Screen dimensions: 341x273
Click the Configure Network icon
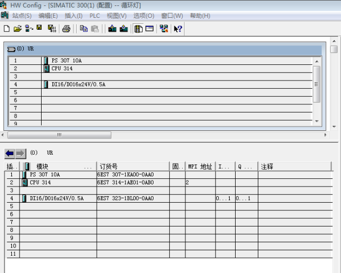point(164,28)
